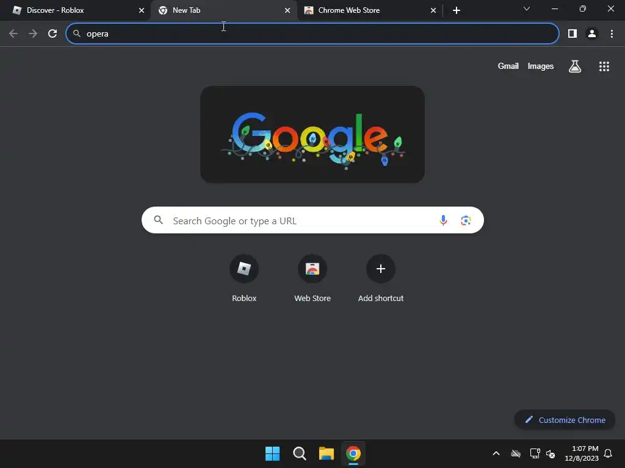The height and width of the screenshot is (468, 625).
Task: Open the Windows Start menu
Action: pos(273,453)
